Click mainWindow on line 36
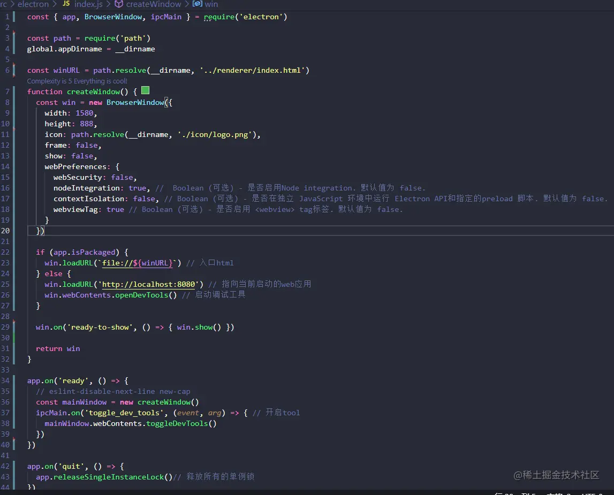The height and width of the screenshot is (495, 614). pyautogui.click(x=84, y=402)
